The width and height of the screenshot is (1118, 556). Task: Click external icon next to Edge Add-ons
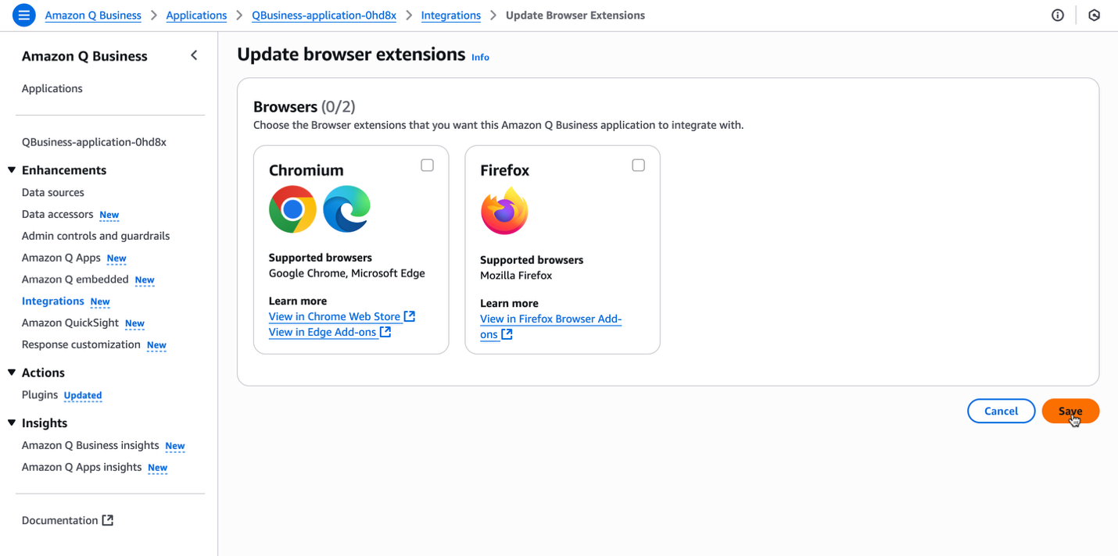pos(385,332)
